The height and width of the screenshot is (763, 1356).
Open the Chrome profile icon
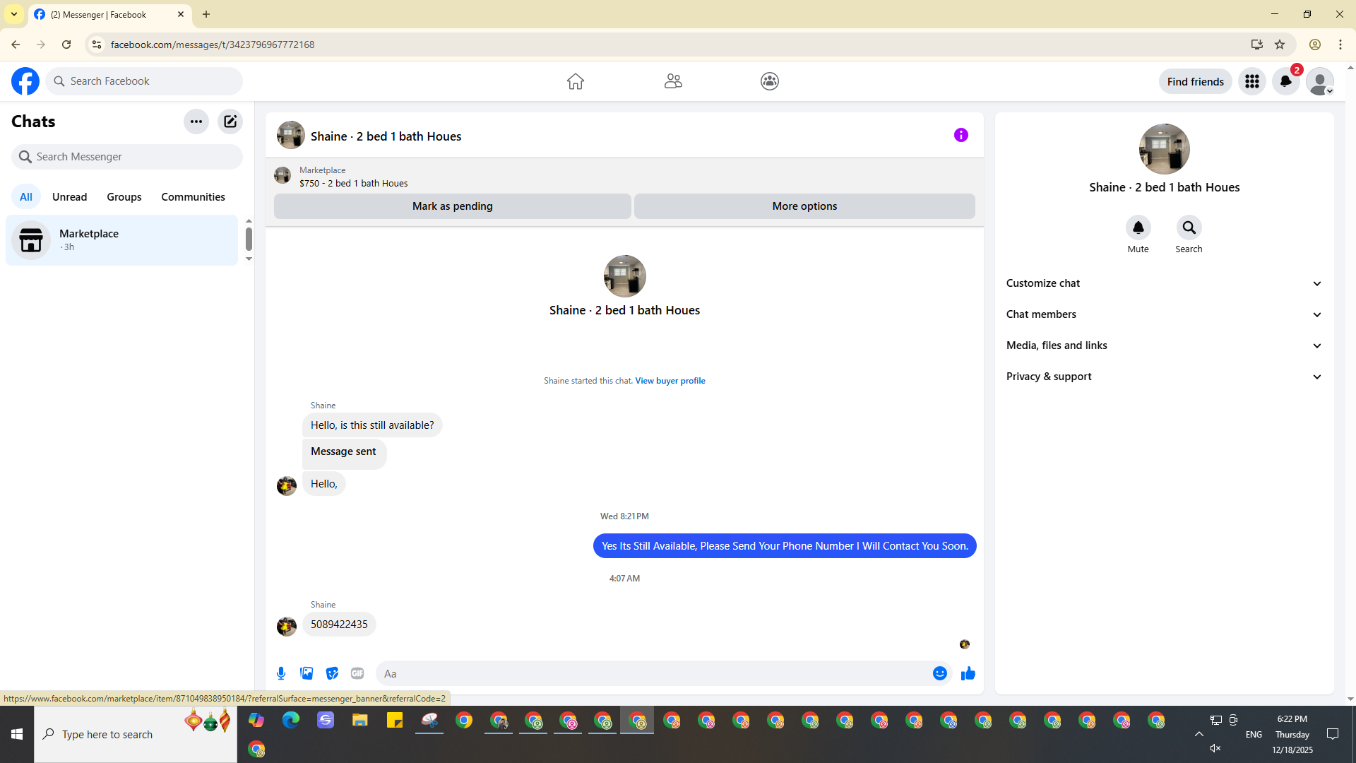coord(1315,45)
